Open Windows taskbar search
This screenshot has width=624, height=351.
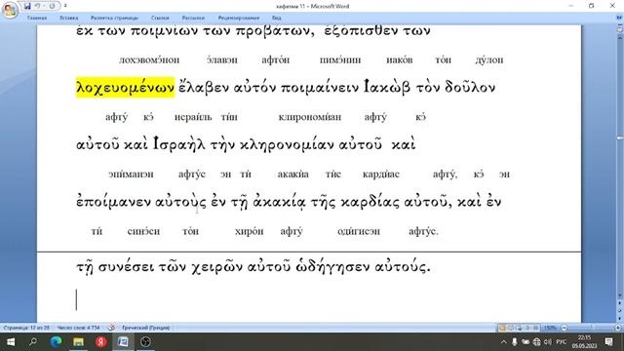pos(33,342)
